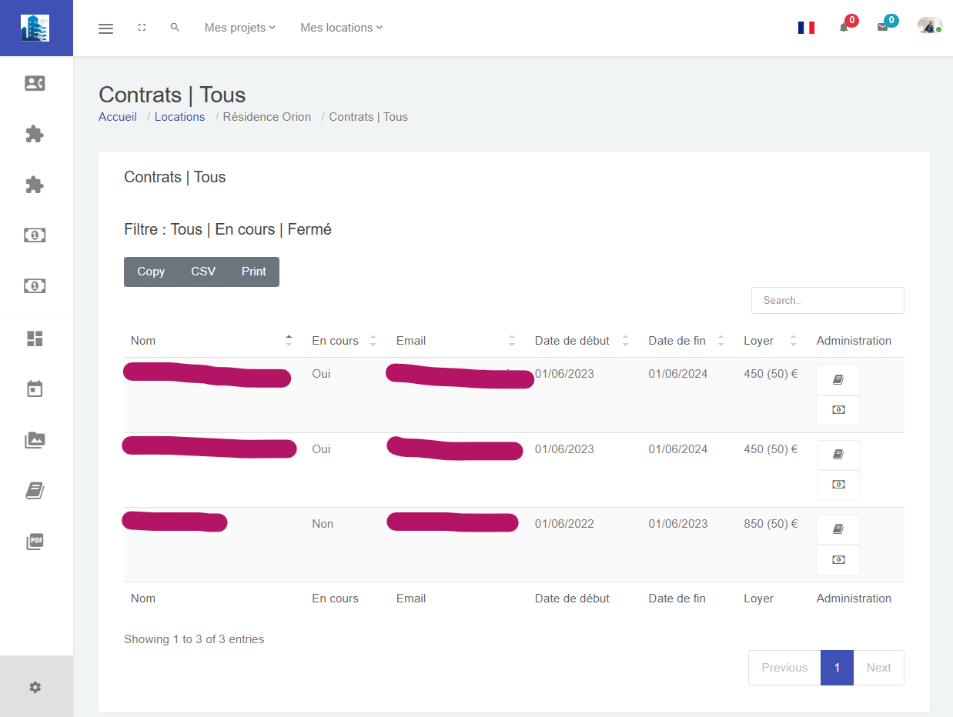Open the calendar sidebar icon
This screenshot has height=717, width=953.
click(35, 389)
